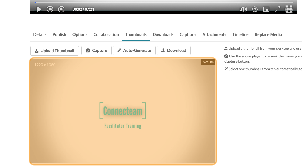Skip forward 10 seconds
Image resolution: width=302 pixels, height=166 pixels.
click(61, 9)
